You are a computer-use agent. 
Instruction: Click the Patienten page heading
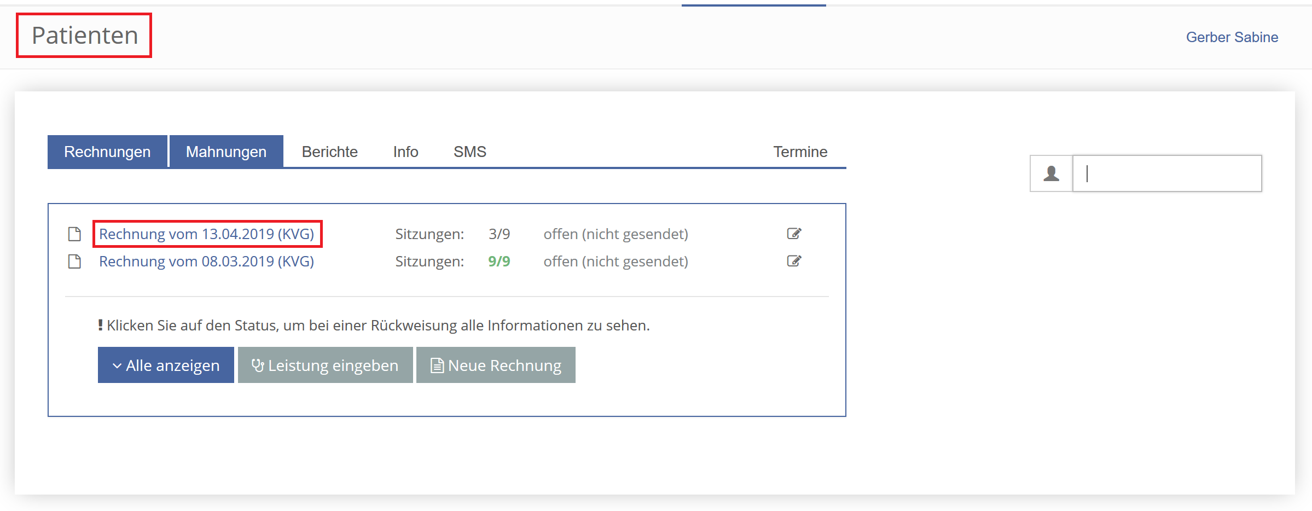pyautogui.click(x=85, y=36)
